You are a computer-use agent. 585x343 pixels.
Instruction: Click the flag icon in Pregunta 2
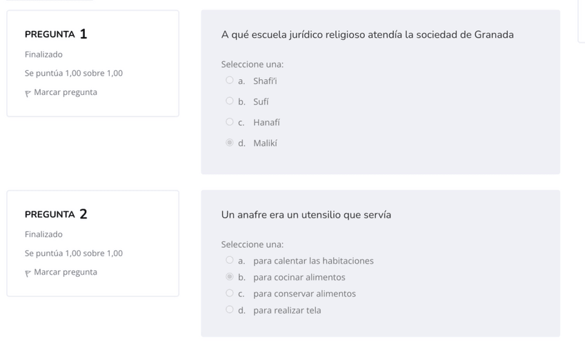28,273
